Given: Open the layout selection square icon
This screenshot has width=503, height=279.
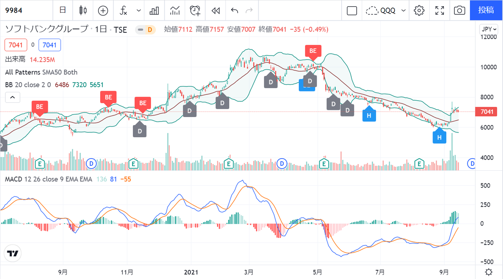Looking at the screenshot, I should tap(352, 10).
